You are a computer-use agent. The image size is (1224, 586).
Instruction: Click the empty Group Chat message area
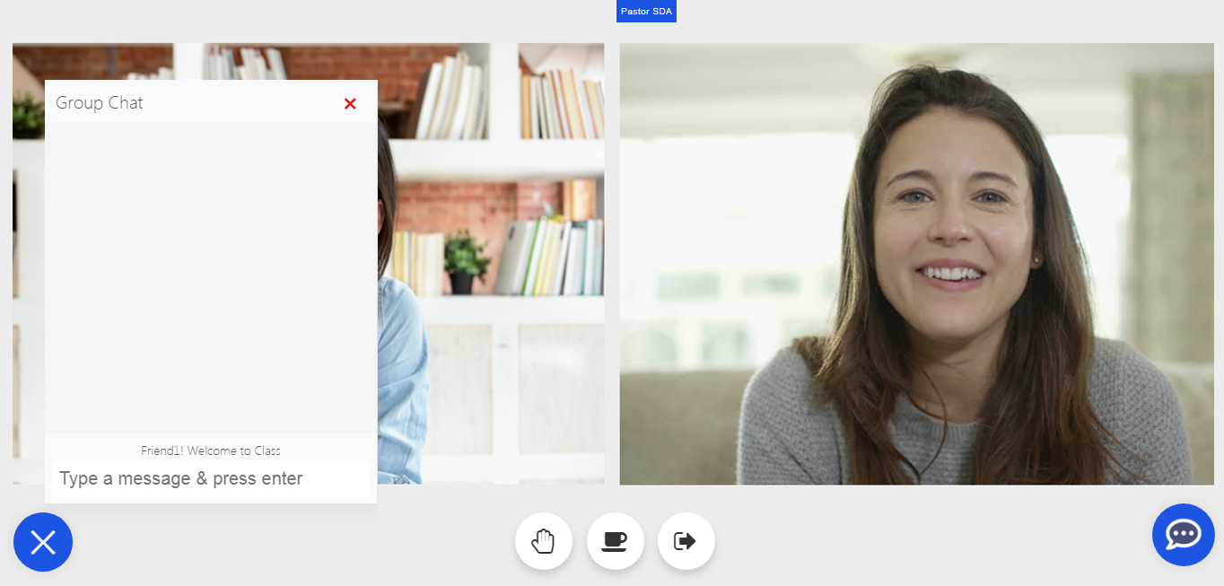[x=211, y=278]
